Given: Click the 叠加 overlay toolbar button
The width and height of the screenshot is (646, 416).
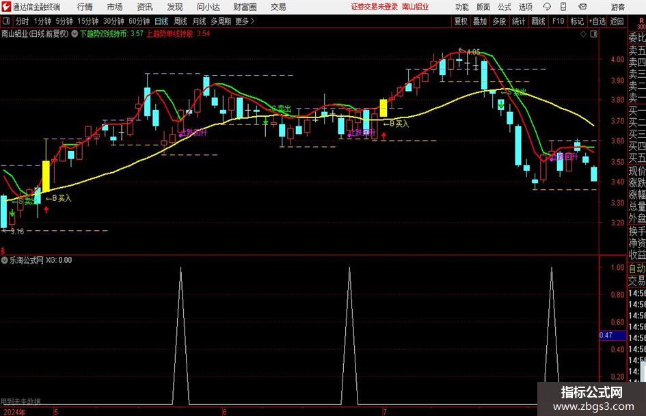Looking at the screenshot, I should [x=480, y=21].
